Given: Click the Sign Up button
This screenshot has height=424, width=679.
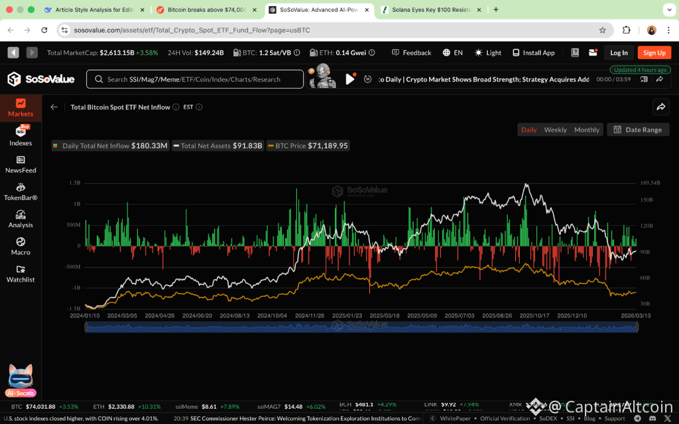Looking at the screenshot, I should pos(654,53).
